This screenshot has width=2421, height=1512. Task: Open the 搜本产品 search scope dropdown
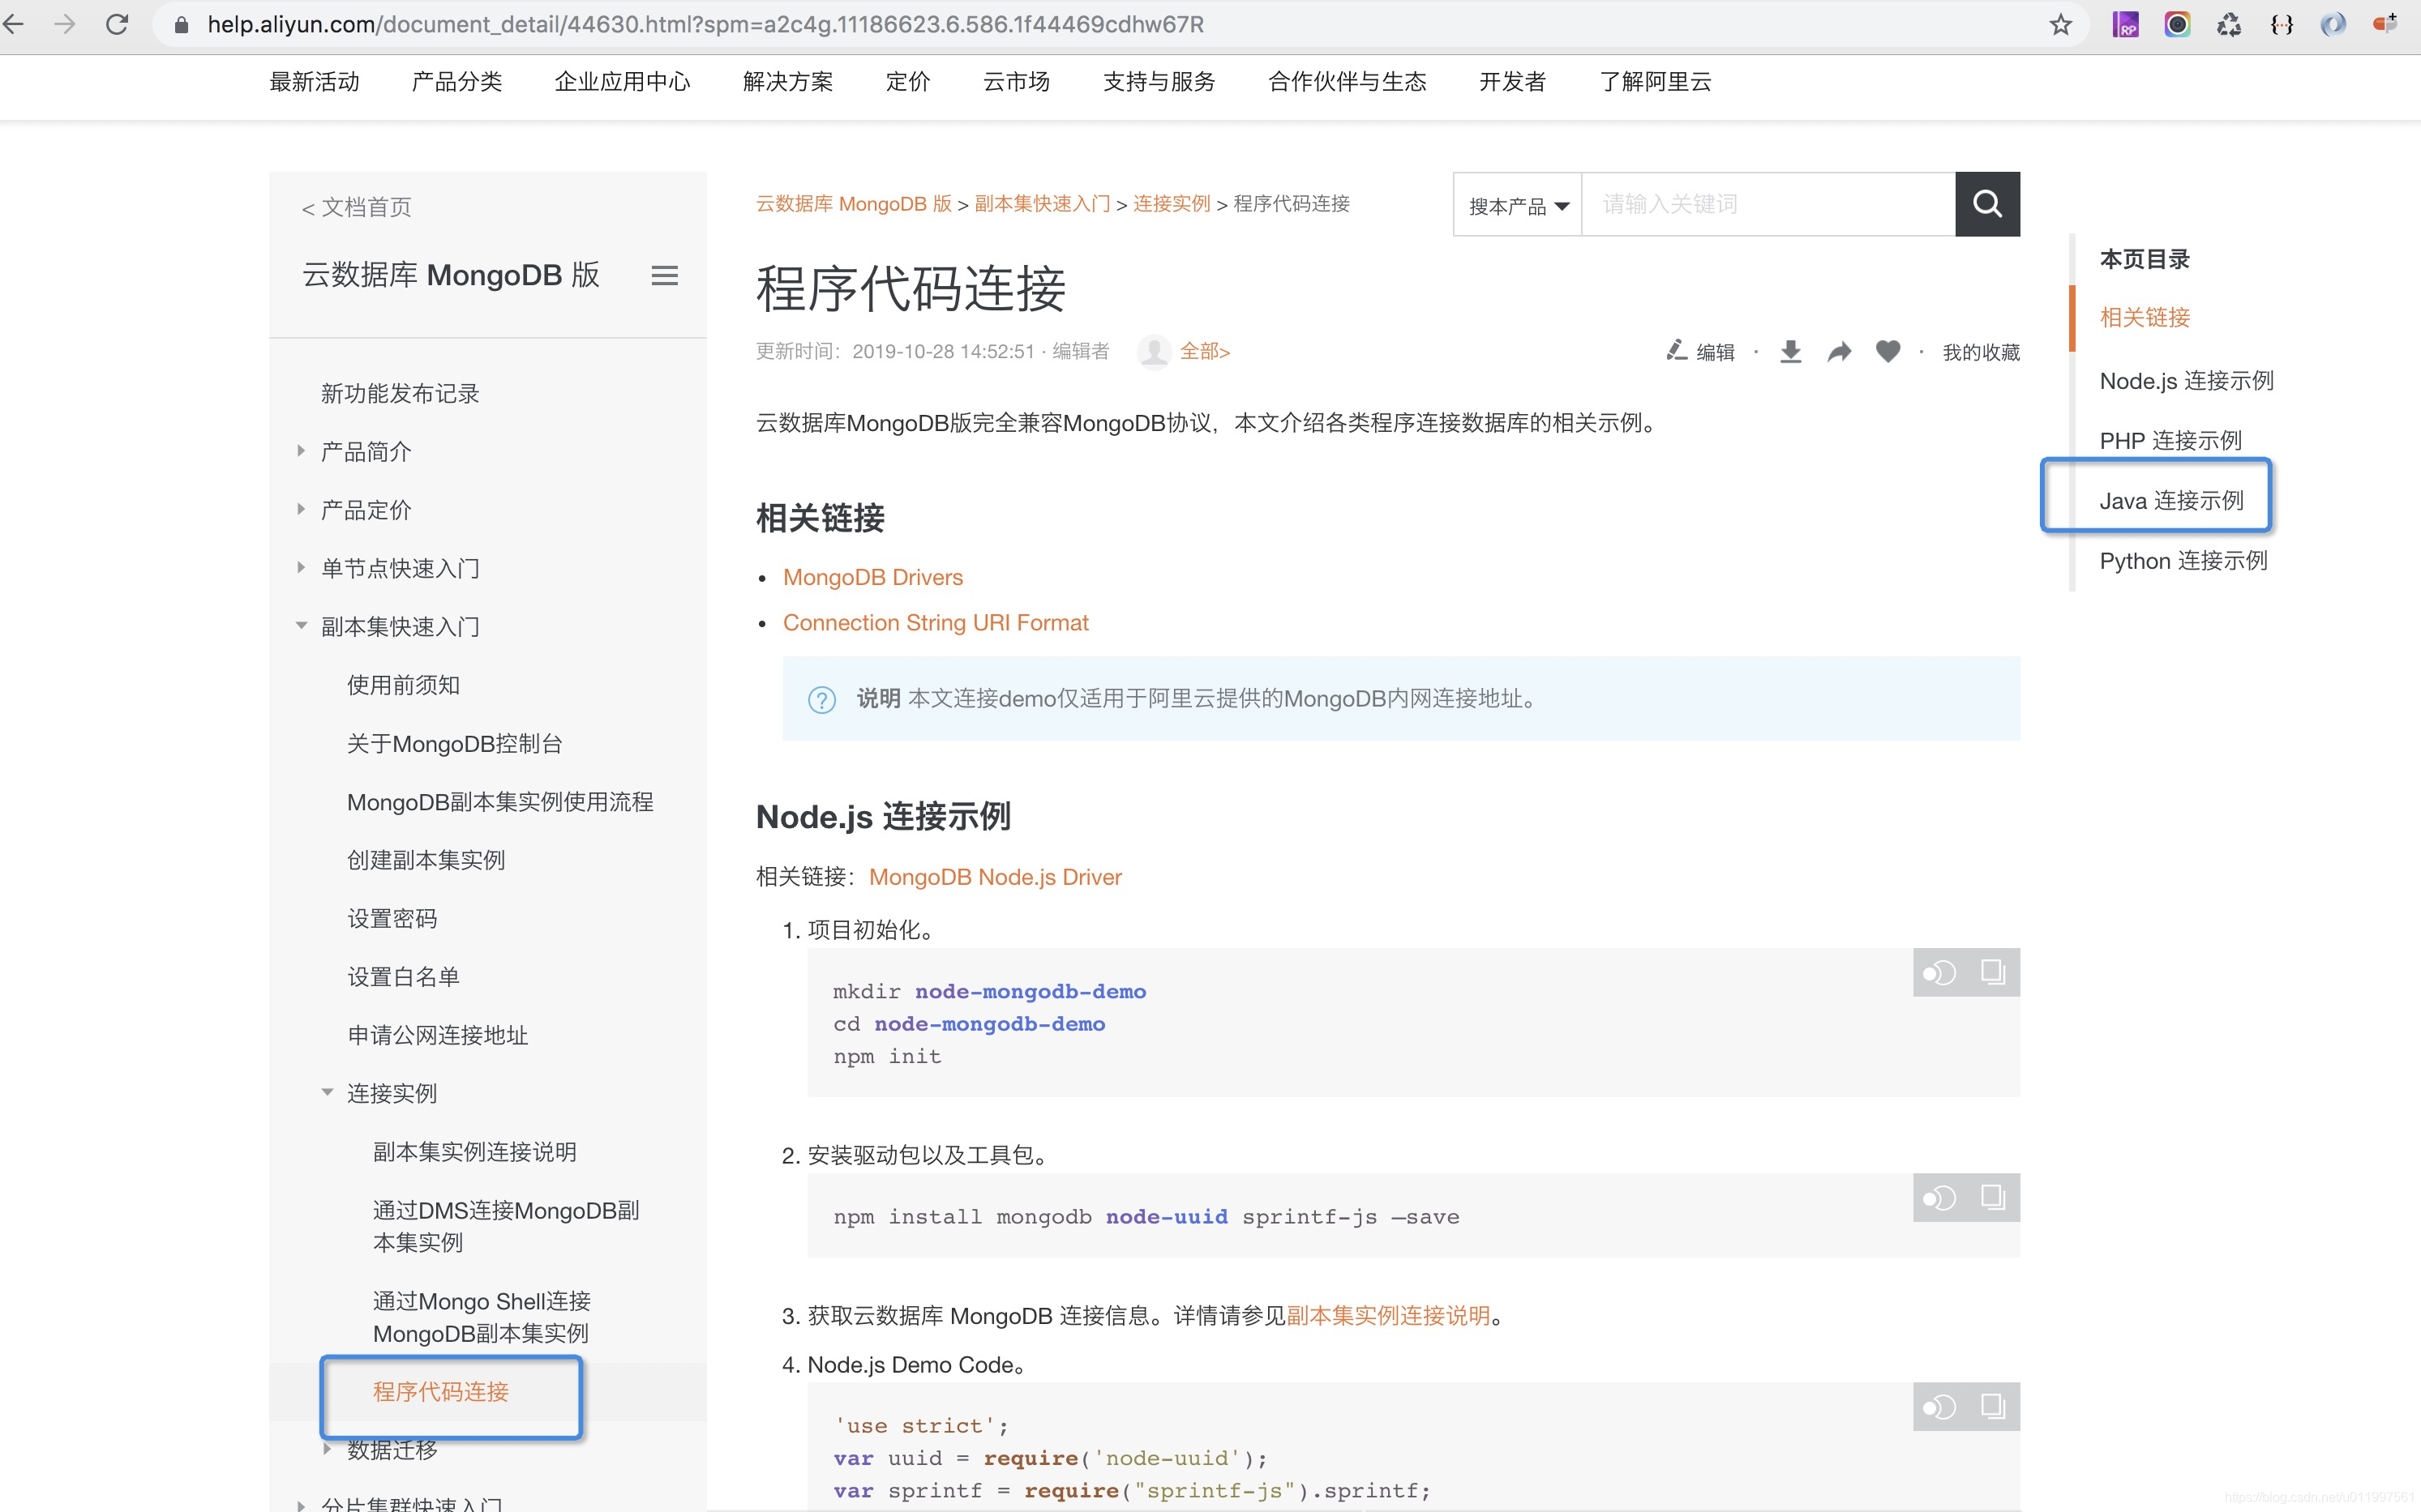tap(1517, 205)
